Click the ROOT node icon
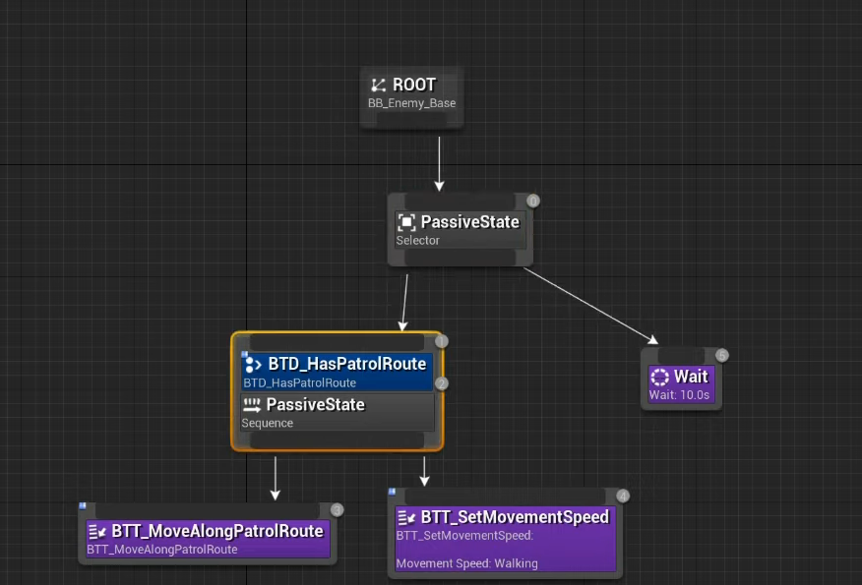Viewport: 862px width, 585px height. [379, 86]
